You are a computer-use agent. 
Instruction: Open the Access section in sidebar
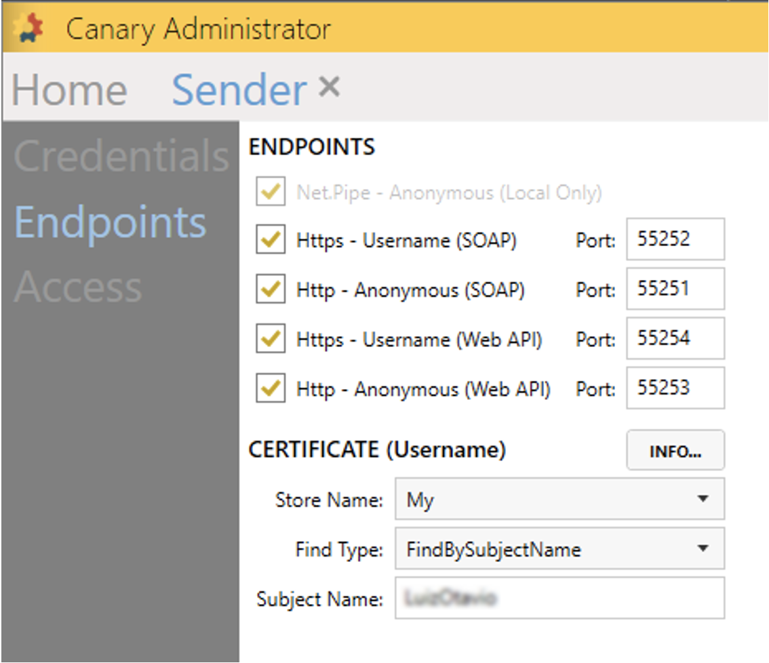pos(78,287)
